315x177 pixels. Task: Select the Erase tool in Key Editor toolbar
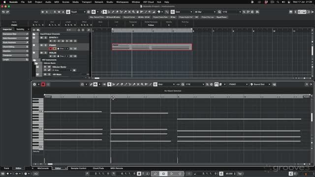click(x=122, y=84)
